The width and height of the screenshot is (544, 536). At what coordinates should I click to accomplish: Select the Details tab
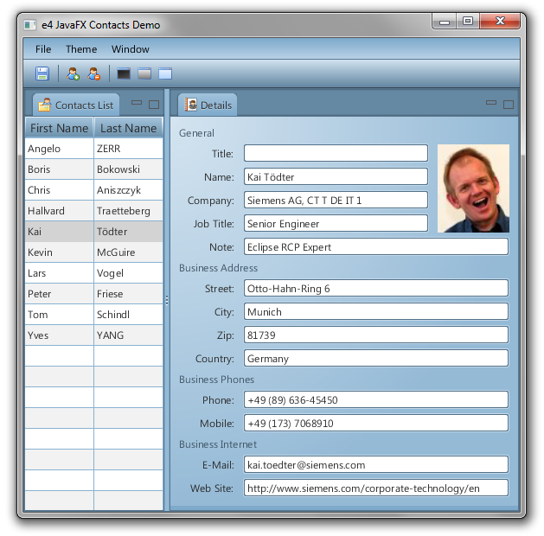(208, 105)
